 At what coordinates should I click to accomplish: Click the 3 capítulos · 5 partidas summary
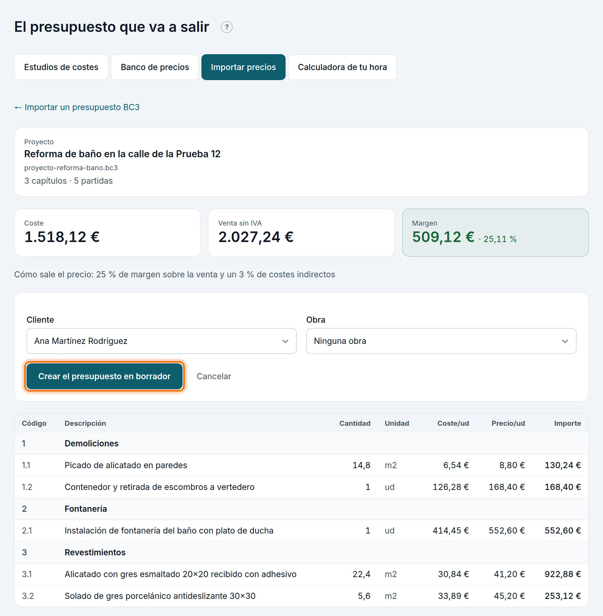tap(68, 181)
